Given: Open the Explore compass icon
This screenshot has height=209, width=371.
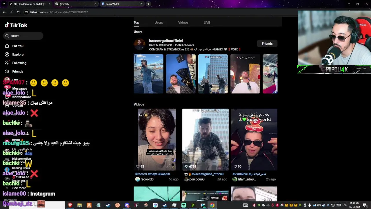Looking at the screenshot, I should pyautogui.click(x=7, y=54).
